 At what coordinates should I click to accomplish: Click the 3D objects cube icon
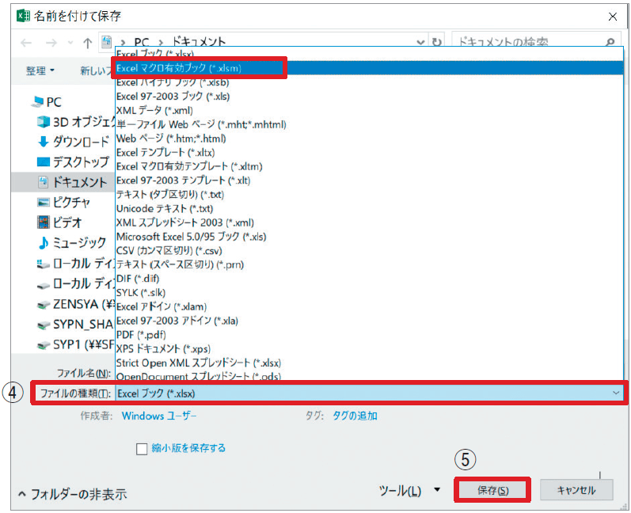[43, 121]
